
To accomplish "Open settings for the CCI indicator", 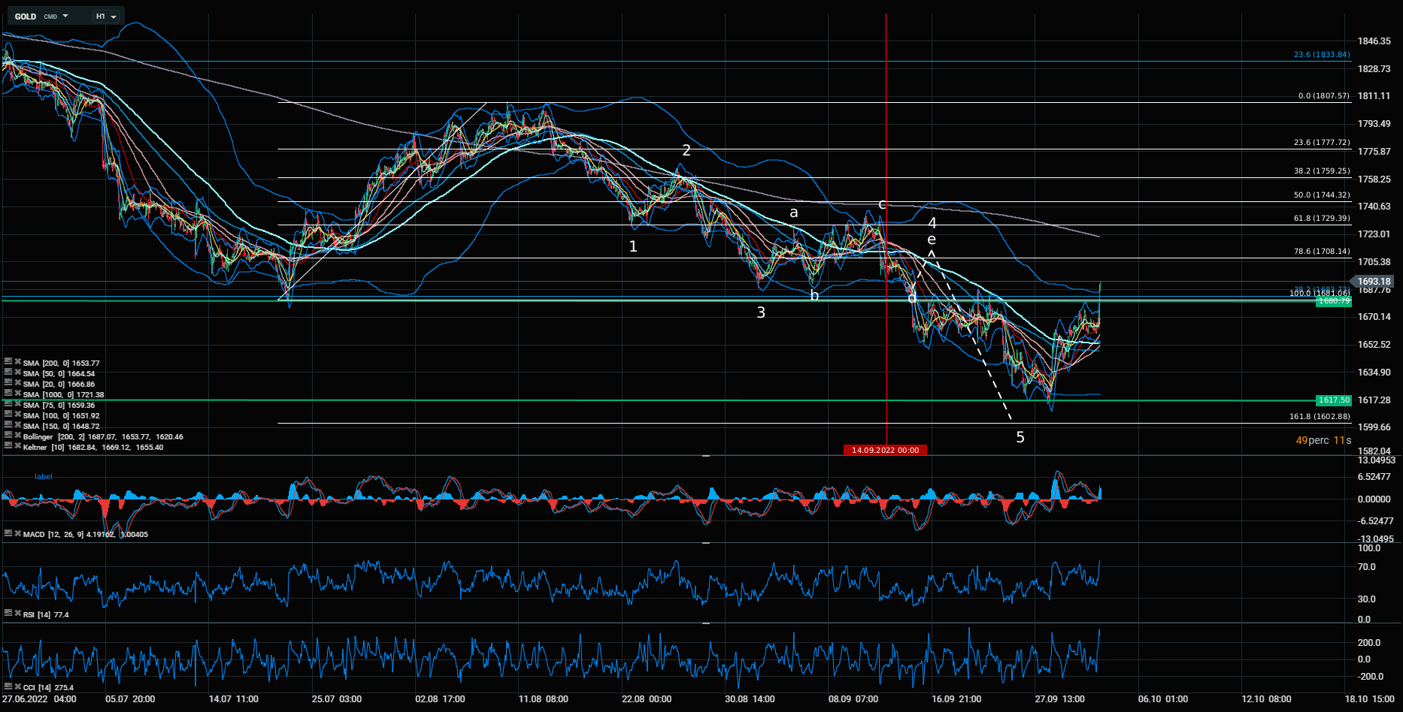I will coord(8,686).
